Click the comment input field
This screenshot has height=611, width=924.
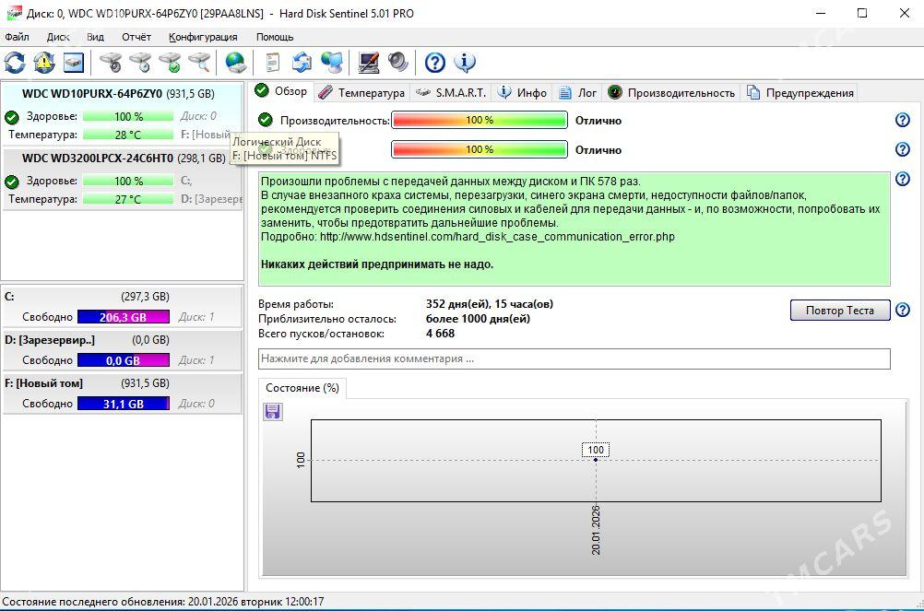[574, 358]
